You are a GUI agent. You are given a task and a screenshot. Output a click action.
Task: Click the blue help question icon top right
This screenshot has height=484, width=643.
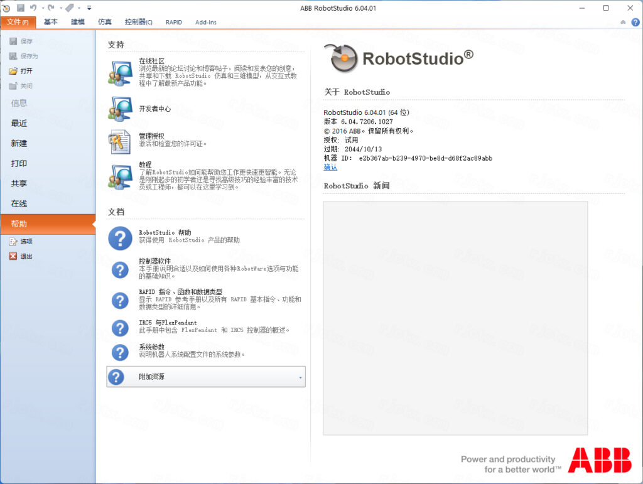pyautogui.click(x=635, y=22)
